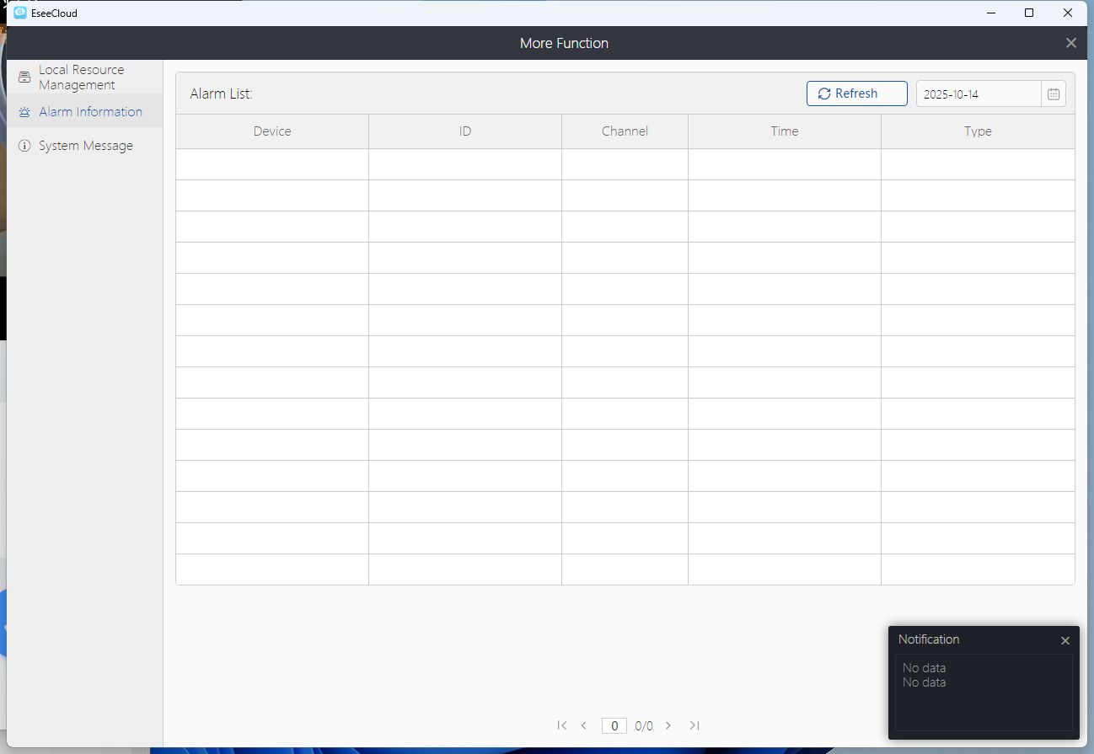Close the Notification popup
Screen dimensions: 1094x754
pyautogui.click(x=1065, y=641)
